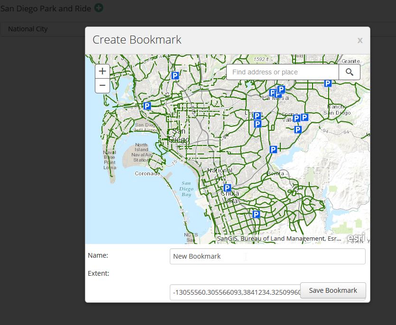Click the parking marker north of Bonita

click(x=273, y=150)
